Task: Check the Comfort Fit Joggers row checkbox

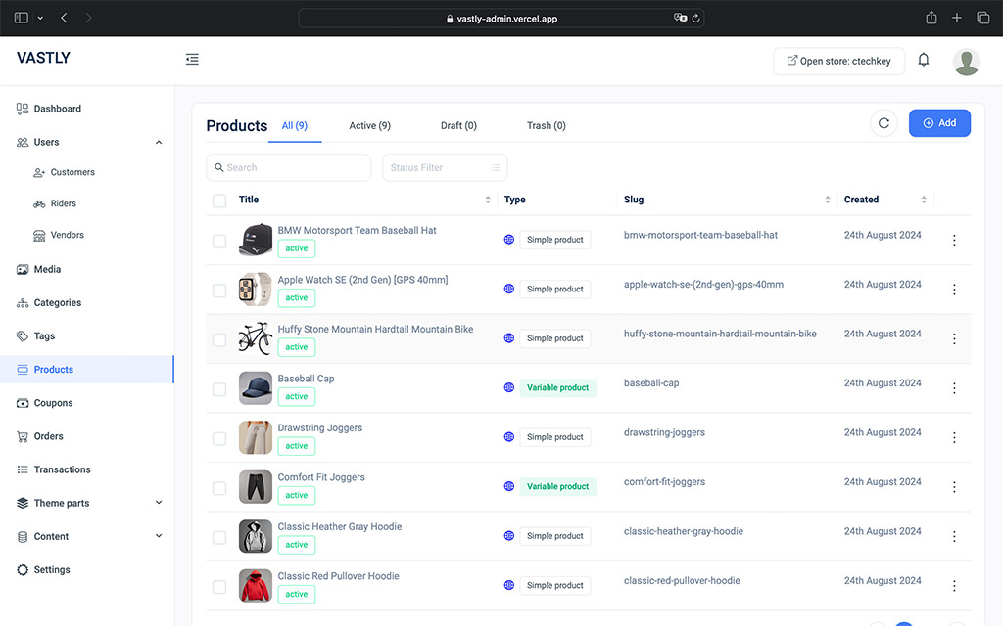Action: (x=219, y=488)
